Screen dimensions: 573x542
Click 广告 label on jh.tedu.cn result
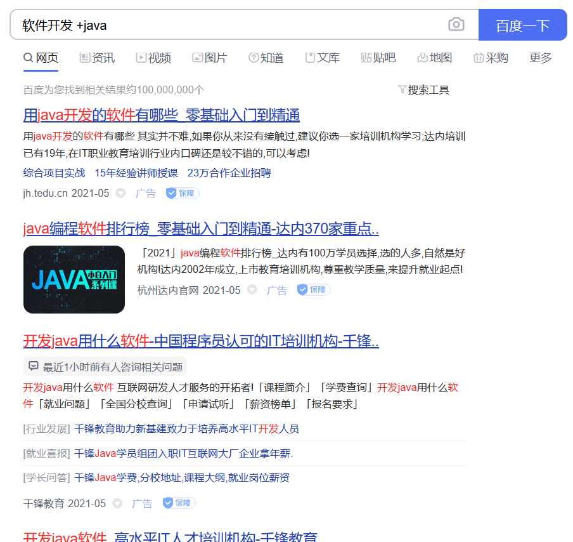click(145, 193)
